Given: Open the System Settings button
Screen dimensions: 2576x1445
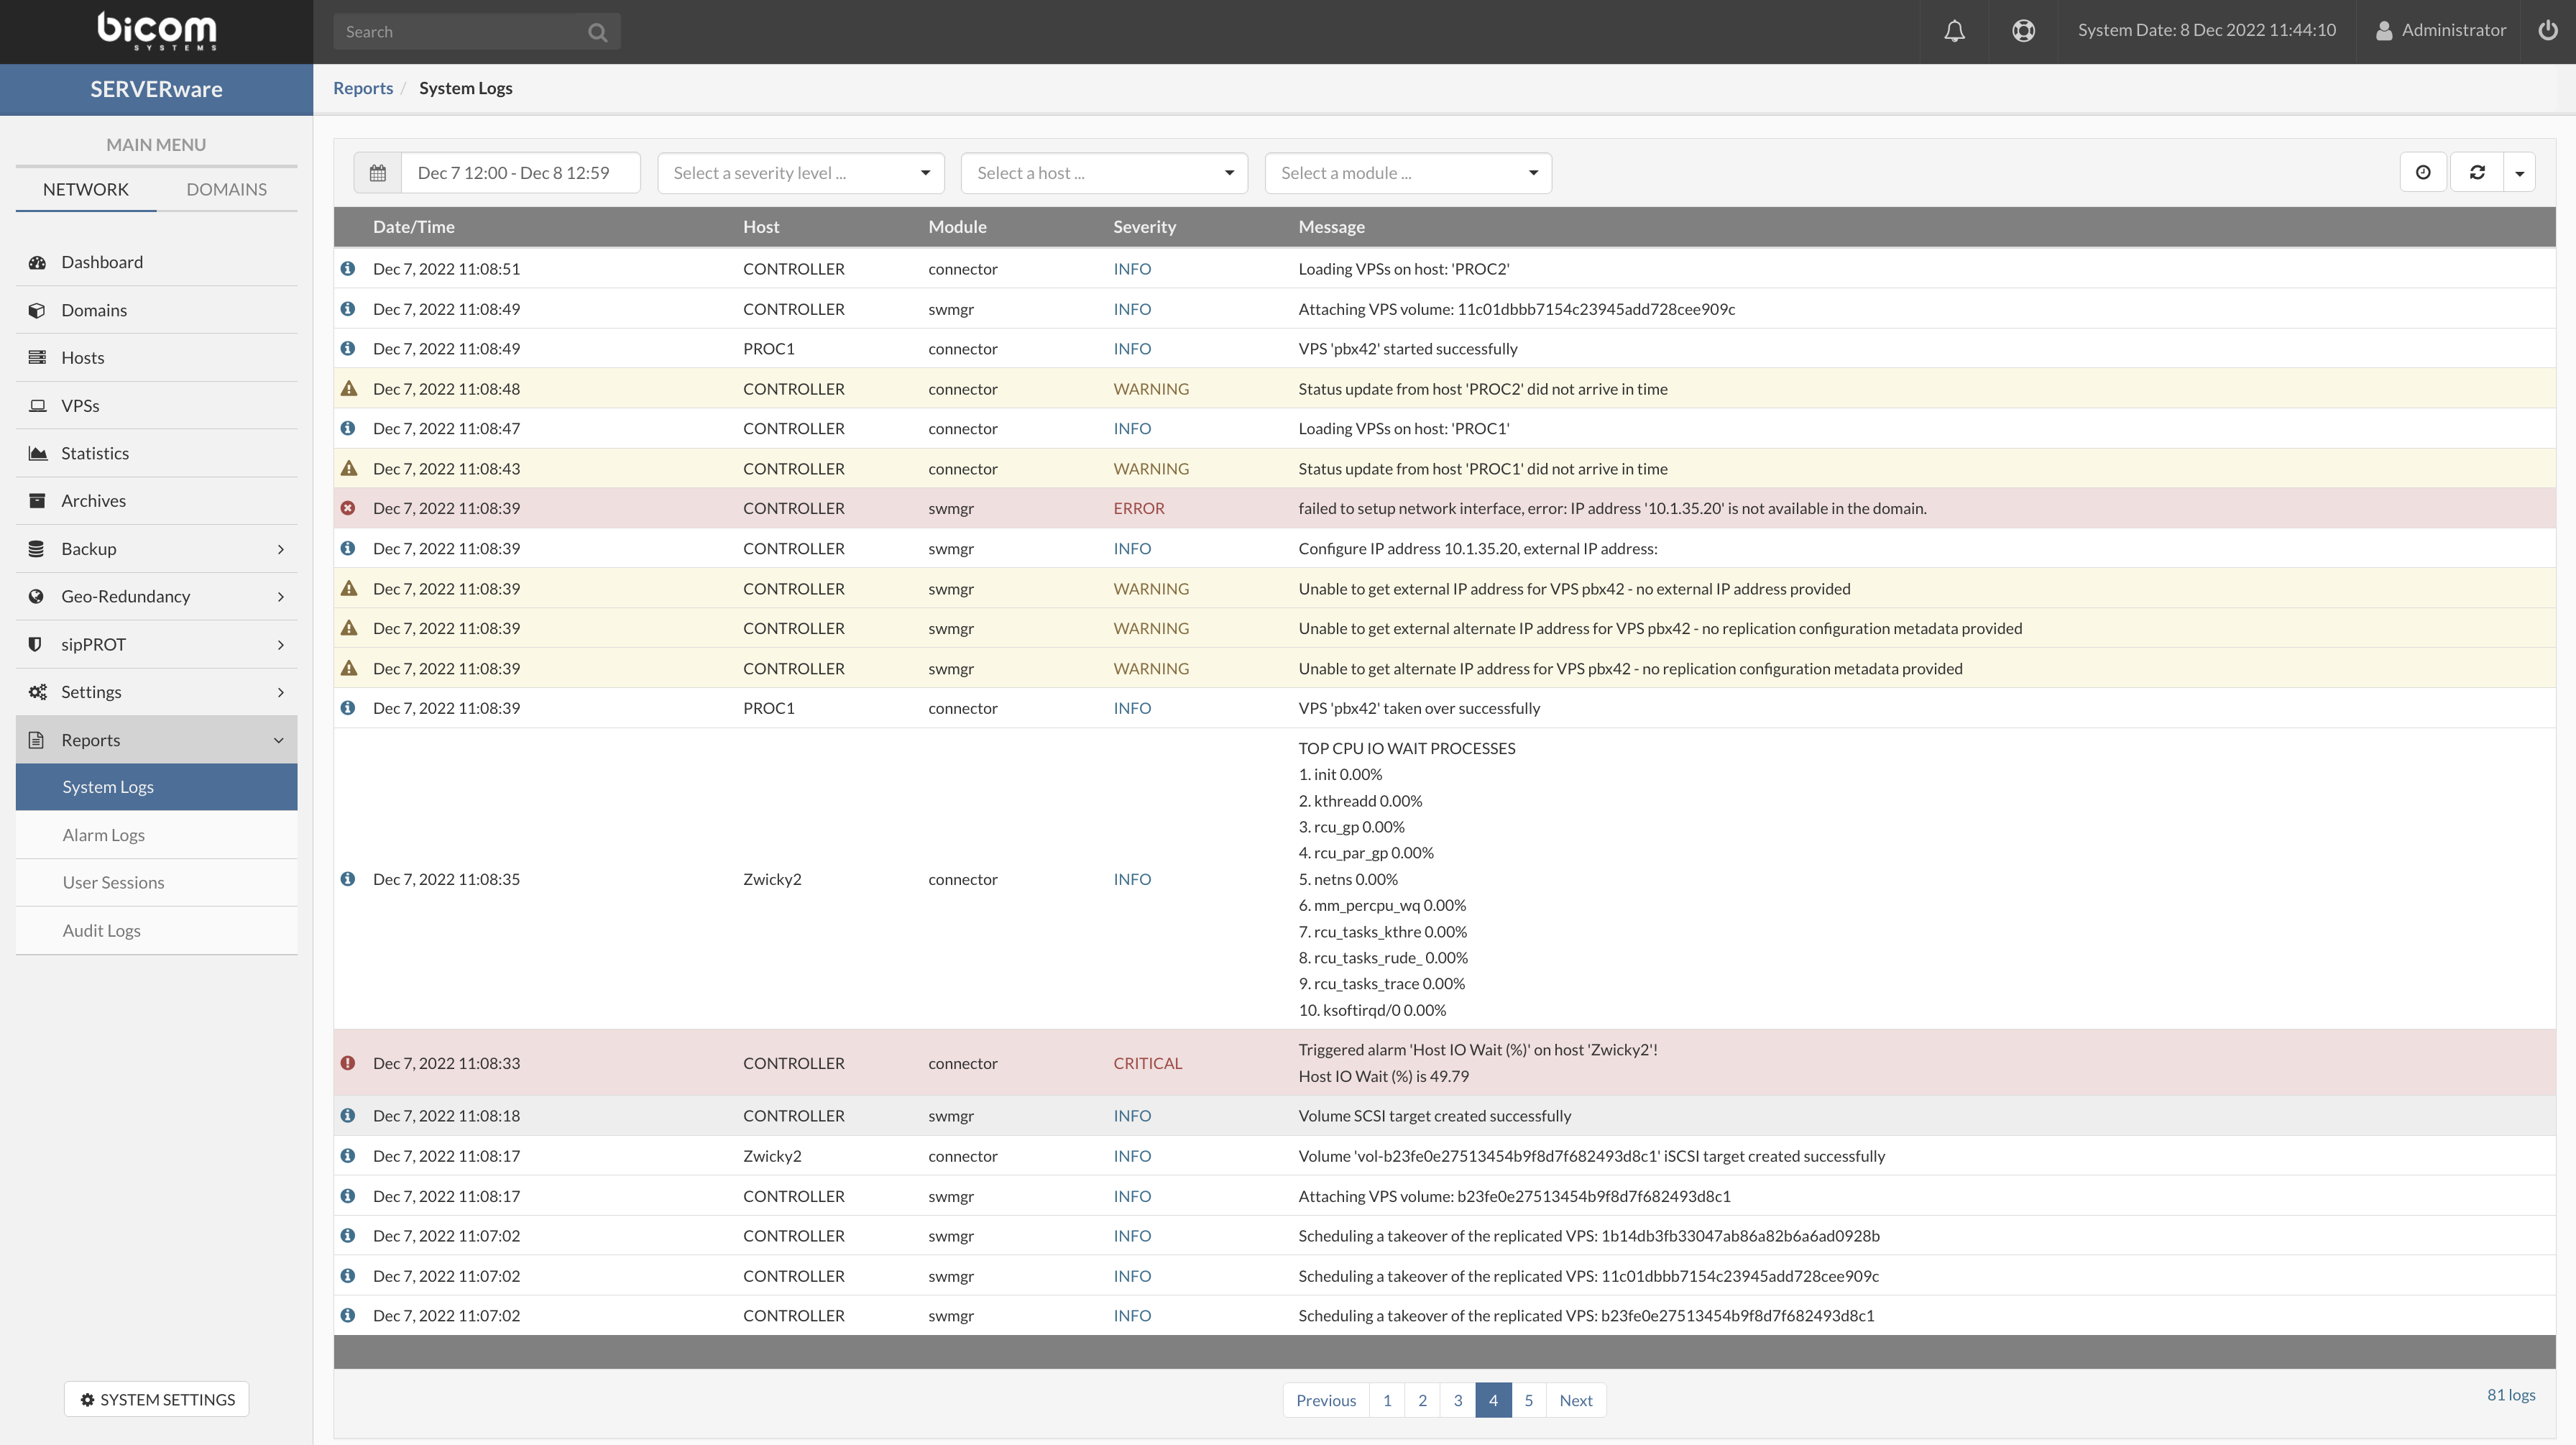Looking at the screenshot, I should coord(157,1399).
